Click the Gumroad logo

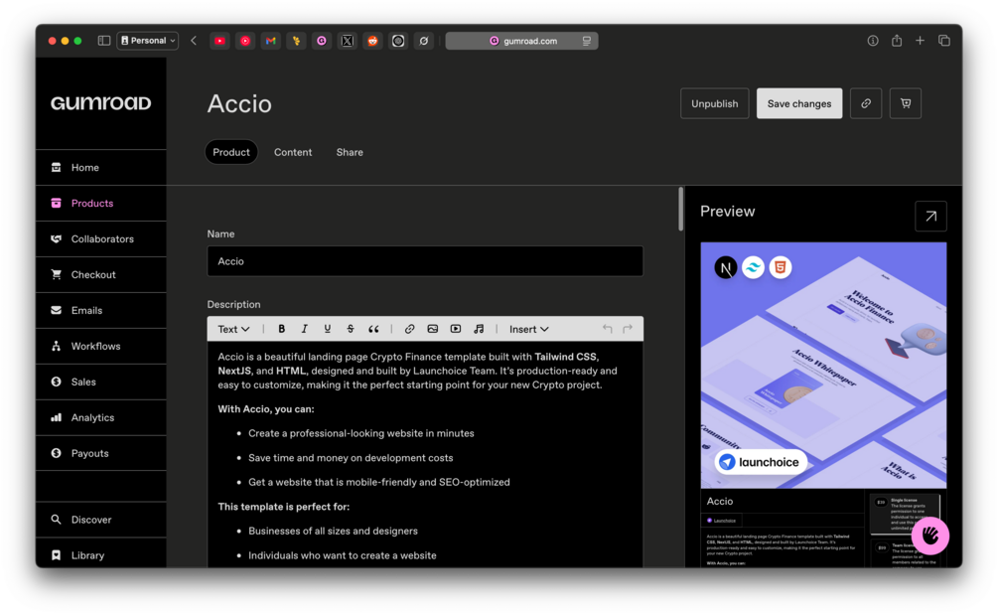coord(100,102)
